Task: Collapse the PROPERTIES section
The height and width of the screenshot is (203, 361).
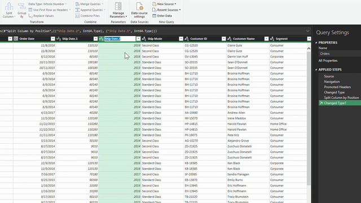Action: [316, 43]
